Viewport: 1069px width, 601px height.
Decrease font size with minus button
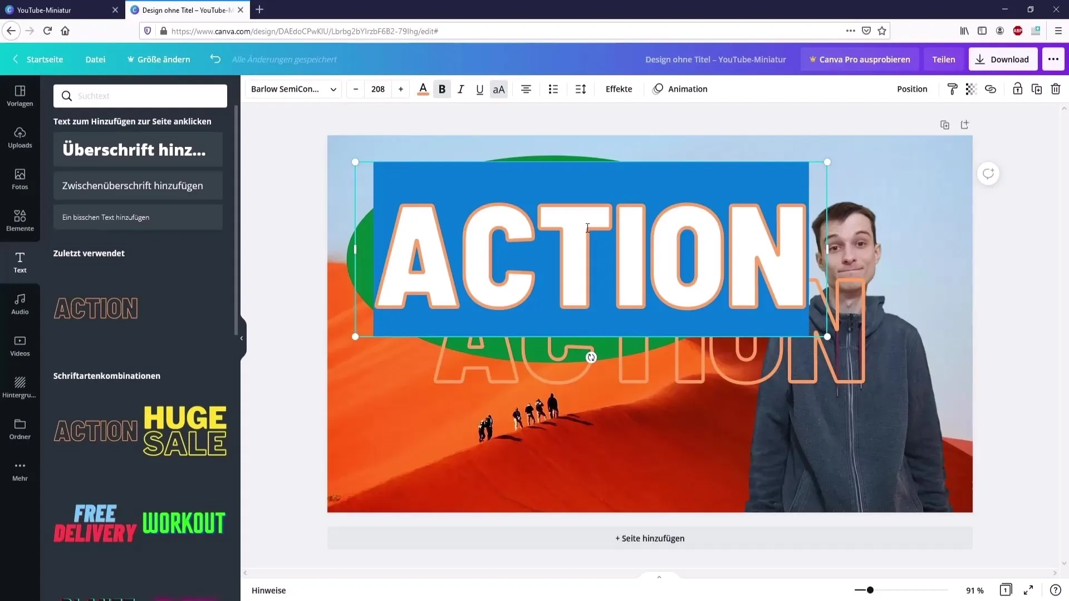point(356,89)
